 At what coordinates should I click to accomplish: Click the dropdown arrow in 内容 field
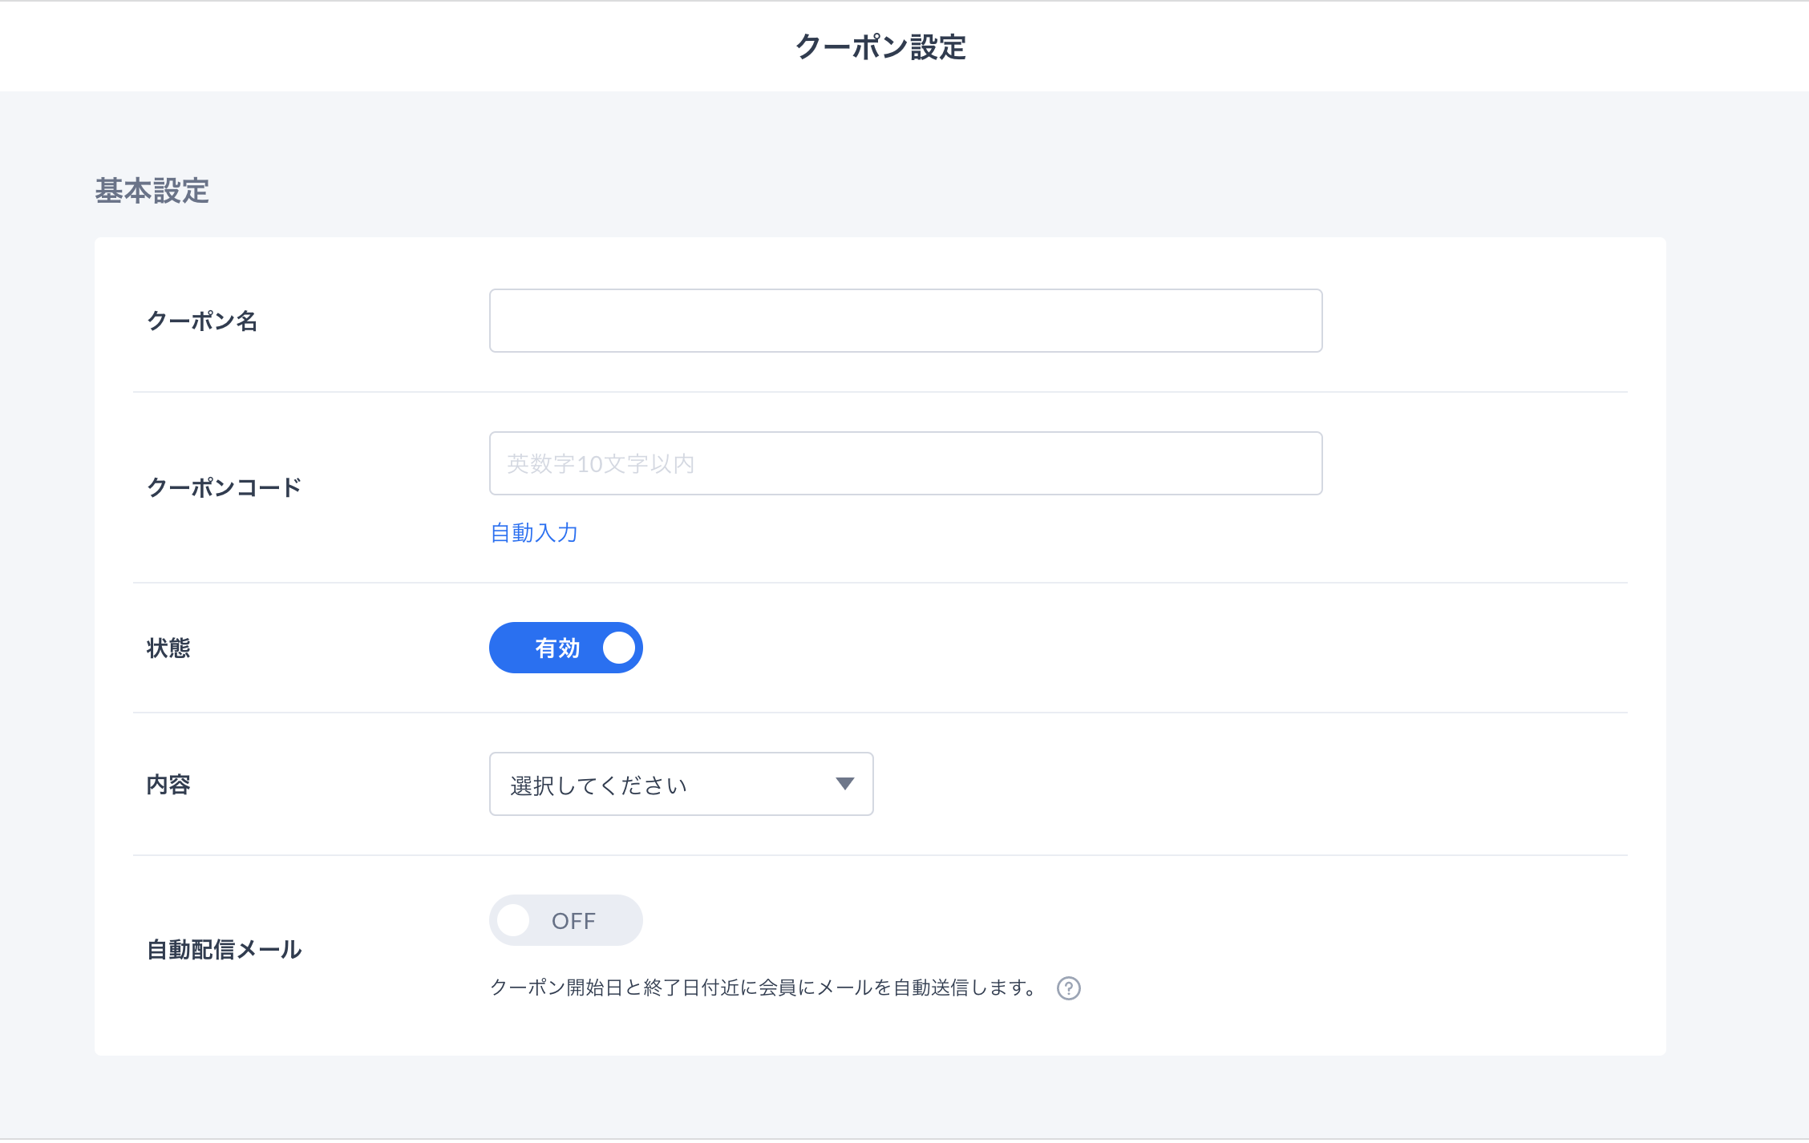pyautogui.click(x=844, y=784)
